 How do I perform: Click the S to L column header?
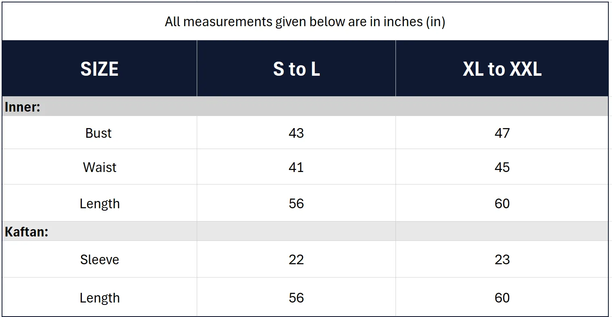(296, 69)
